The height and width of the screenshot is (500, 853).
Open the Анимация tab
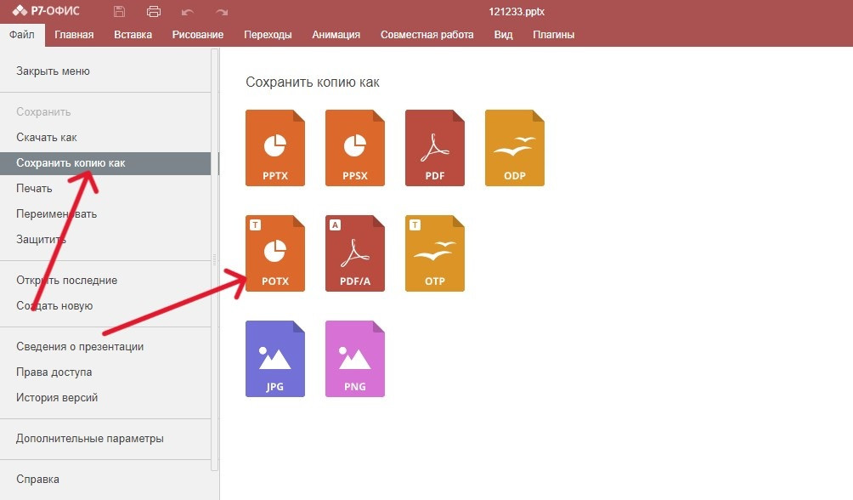coord(336,35)
